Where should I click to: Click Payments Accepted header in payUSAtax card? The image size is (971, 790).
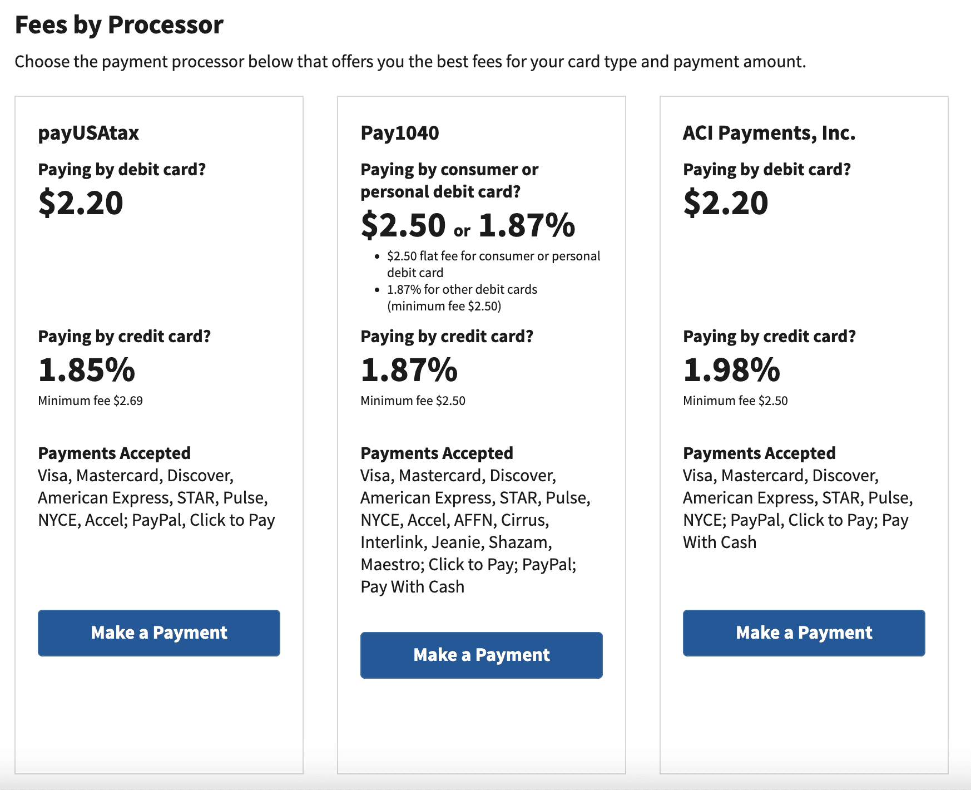(x=113, y=453)
